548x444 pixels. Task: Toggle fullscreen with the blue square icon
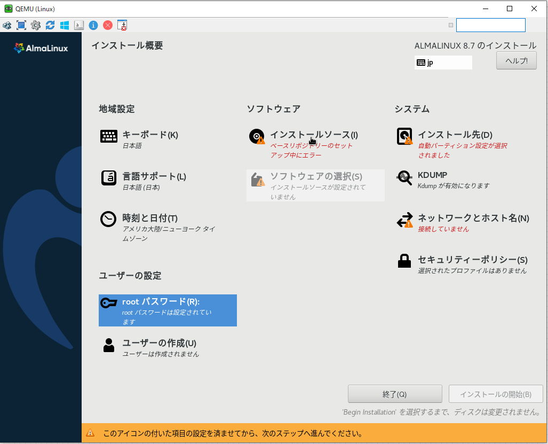point(21,25)
